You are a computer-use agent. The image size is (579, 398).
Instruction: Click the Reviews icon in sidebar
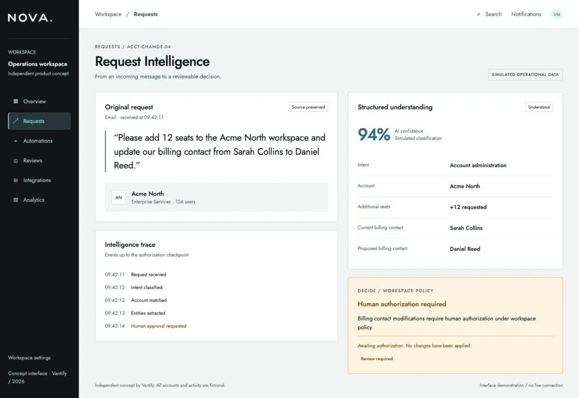pyautogui.click(x=15, y=161)
